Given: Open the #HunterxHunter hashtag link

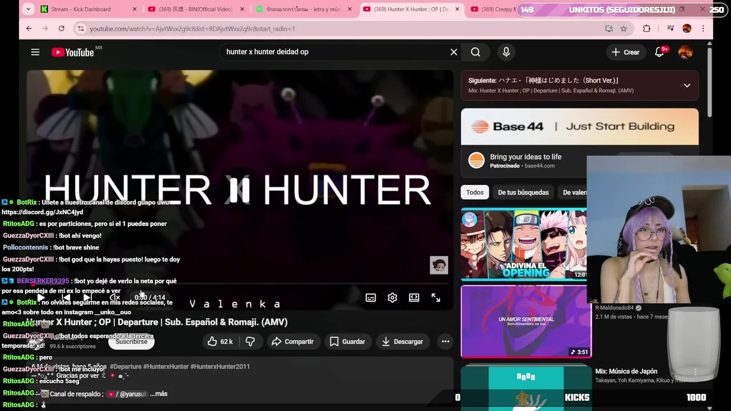Looking at the screenshot, I should (x=166, y=366).
